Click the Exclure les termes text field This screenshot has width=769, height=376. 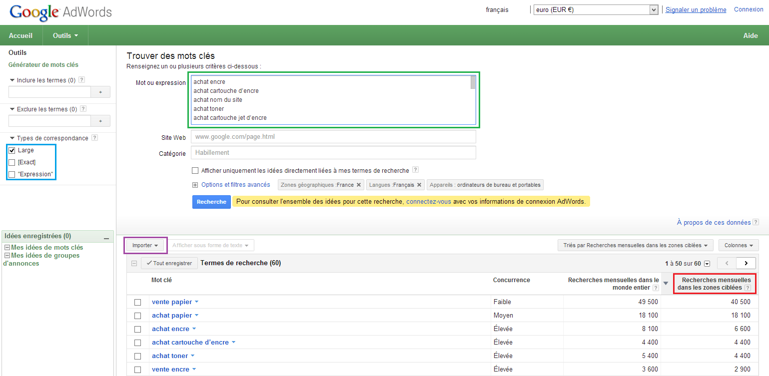(49, 121)
